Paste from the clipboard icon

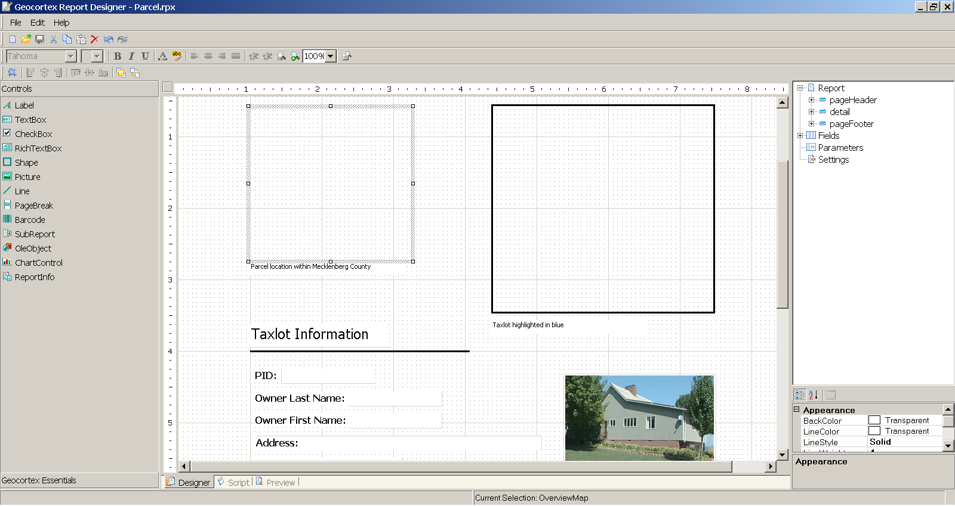coord(81,39)
